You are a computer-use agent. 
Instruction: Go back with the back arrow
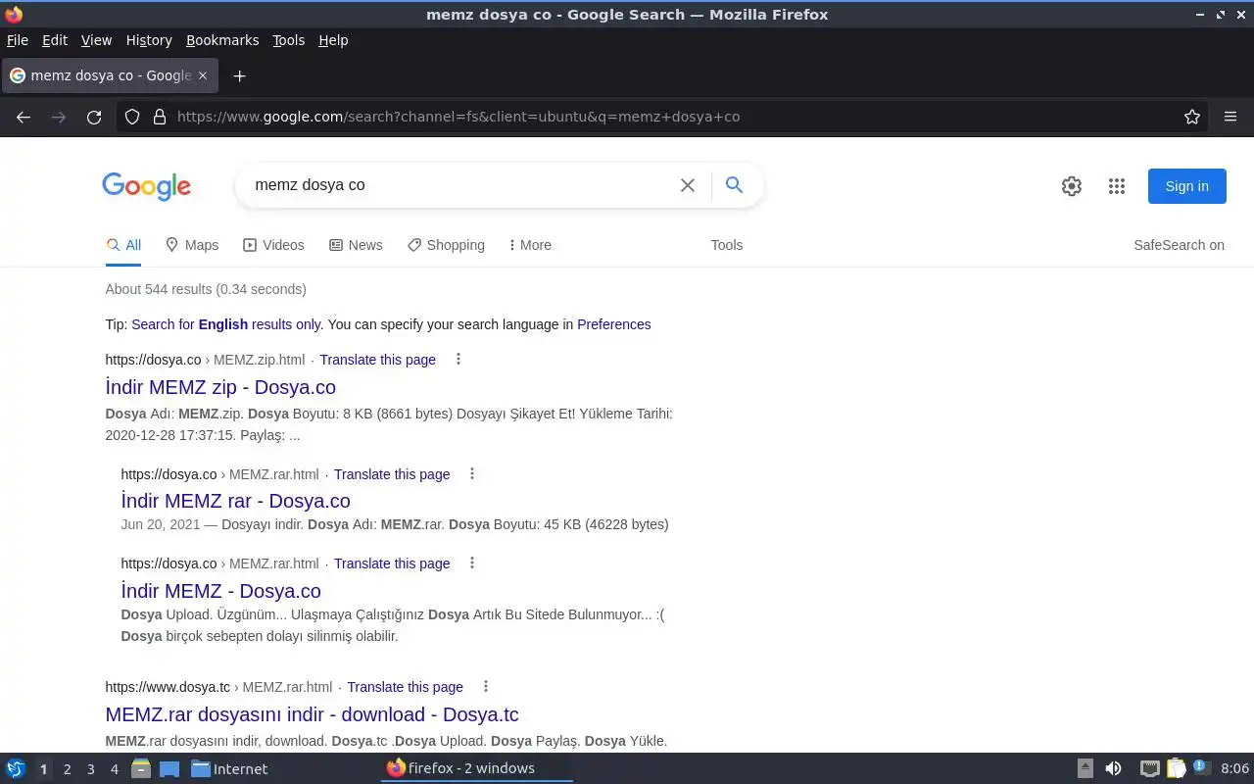24,117
